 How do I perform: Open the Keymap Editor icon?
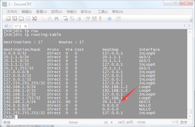(x=94, y=19)
